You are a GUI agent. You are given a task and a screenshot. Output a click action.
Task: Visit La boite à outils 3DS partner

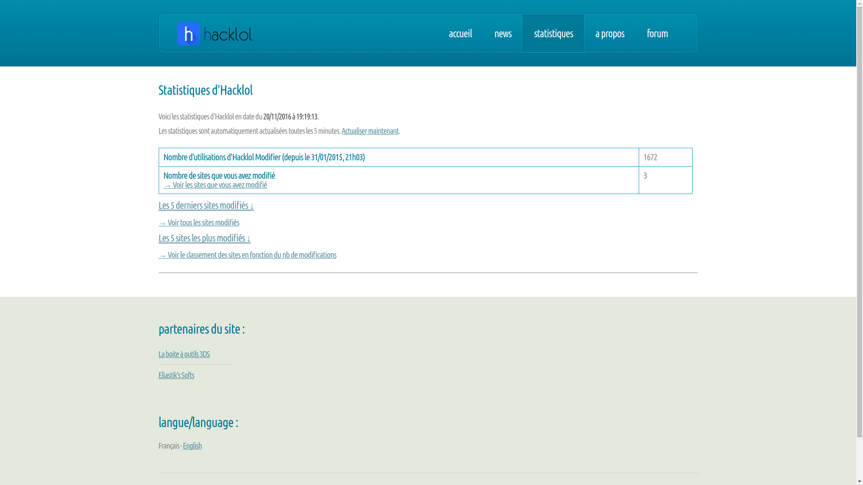(x=184, y=354)
